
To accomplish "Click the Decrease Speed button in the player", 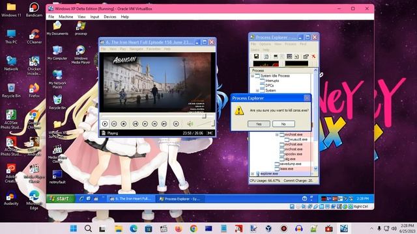I will coord(145,124).
